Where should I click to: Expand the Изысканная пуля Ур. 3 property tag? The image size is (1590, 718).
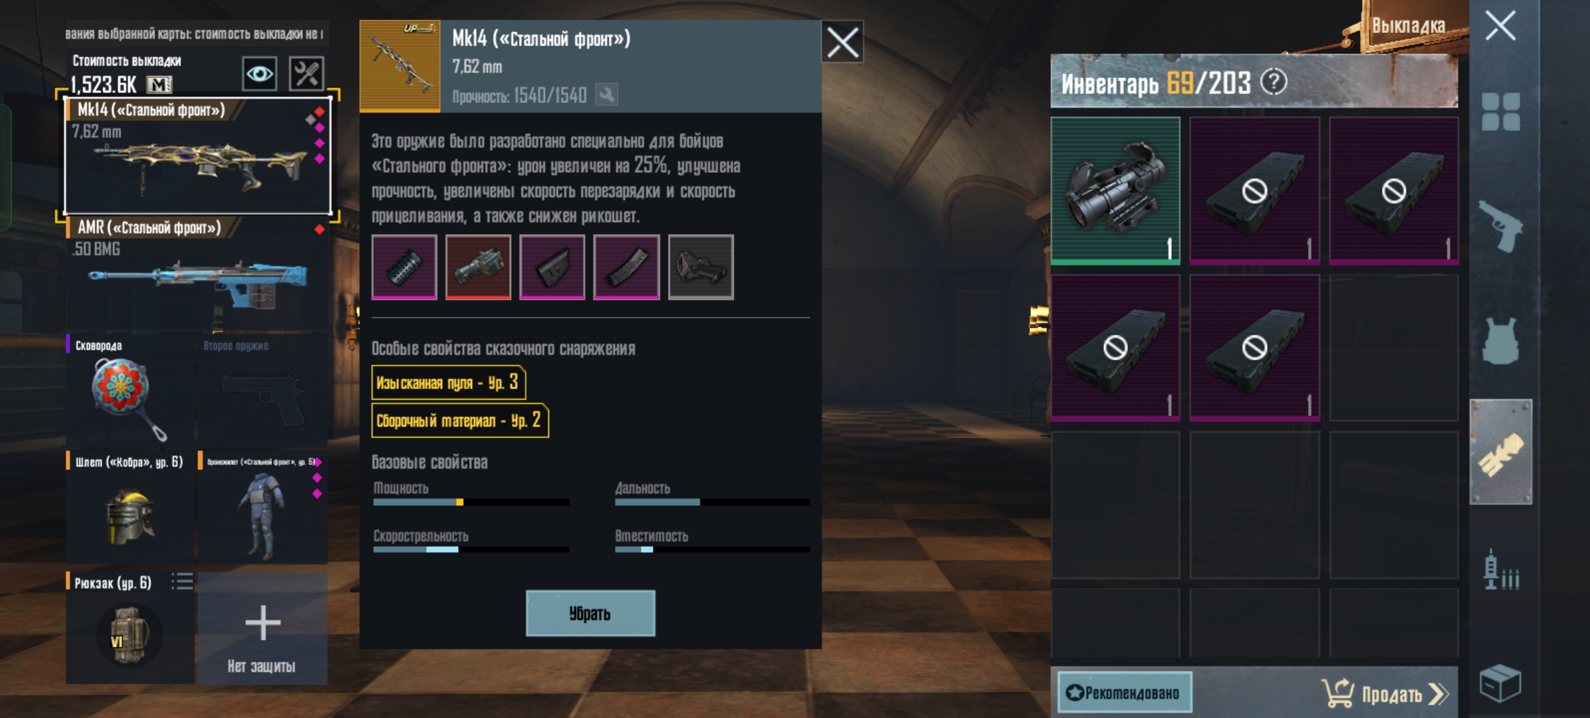pyautogui.click(x=449, y=383)
